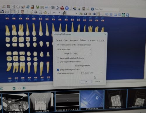Screen dimensions: 146x113
Task: Select thumbnail dated 6/1/2026 4:00 PM
Action: point(92,100)
